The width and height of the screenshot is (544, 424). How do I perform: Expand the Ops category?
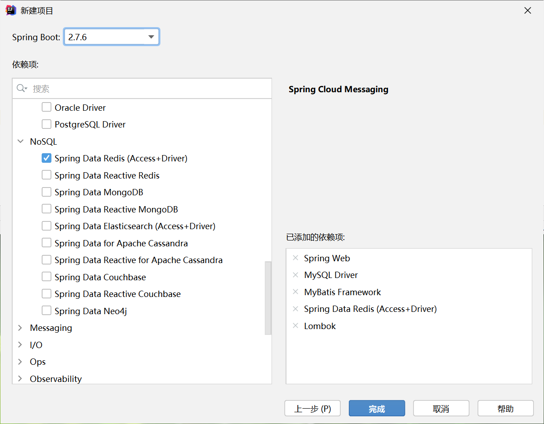(20, 362)
